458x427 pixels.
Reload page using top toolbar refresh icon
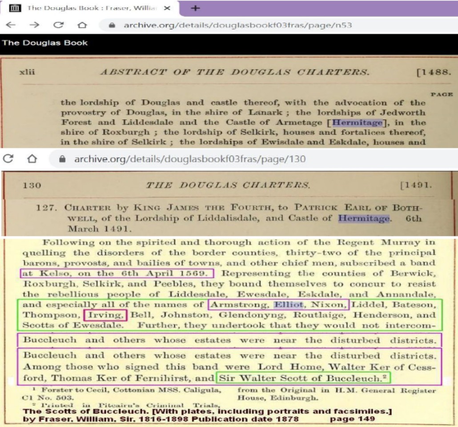pyautogui.click(x=58, y=25)
